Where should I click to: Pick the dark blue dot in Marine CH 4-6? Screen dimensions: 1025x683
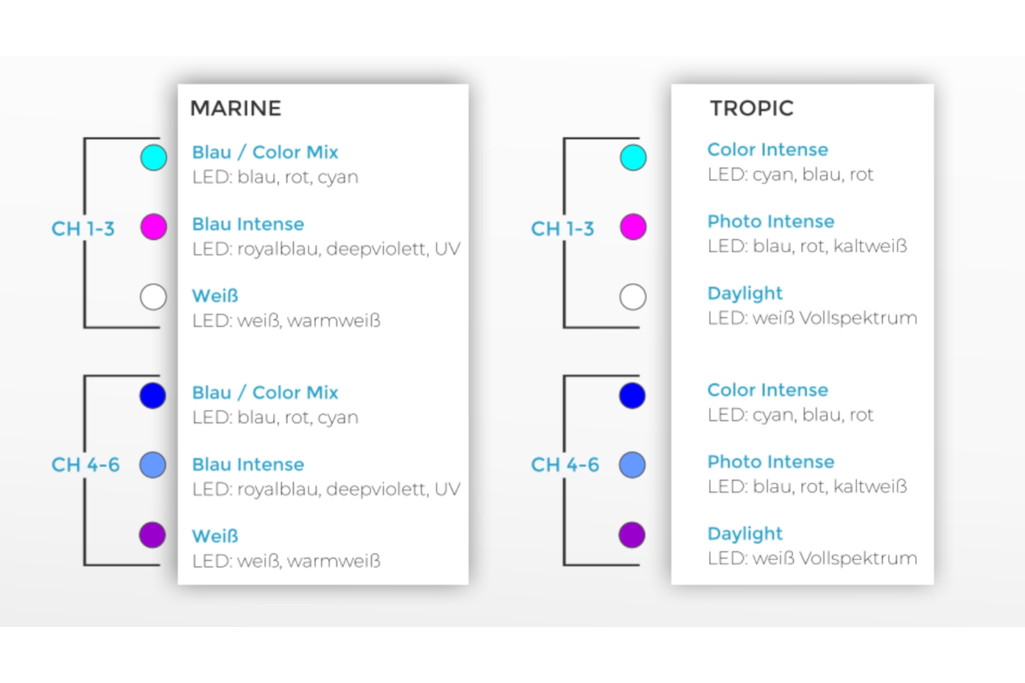point(152,396)
